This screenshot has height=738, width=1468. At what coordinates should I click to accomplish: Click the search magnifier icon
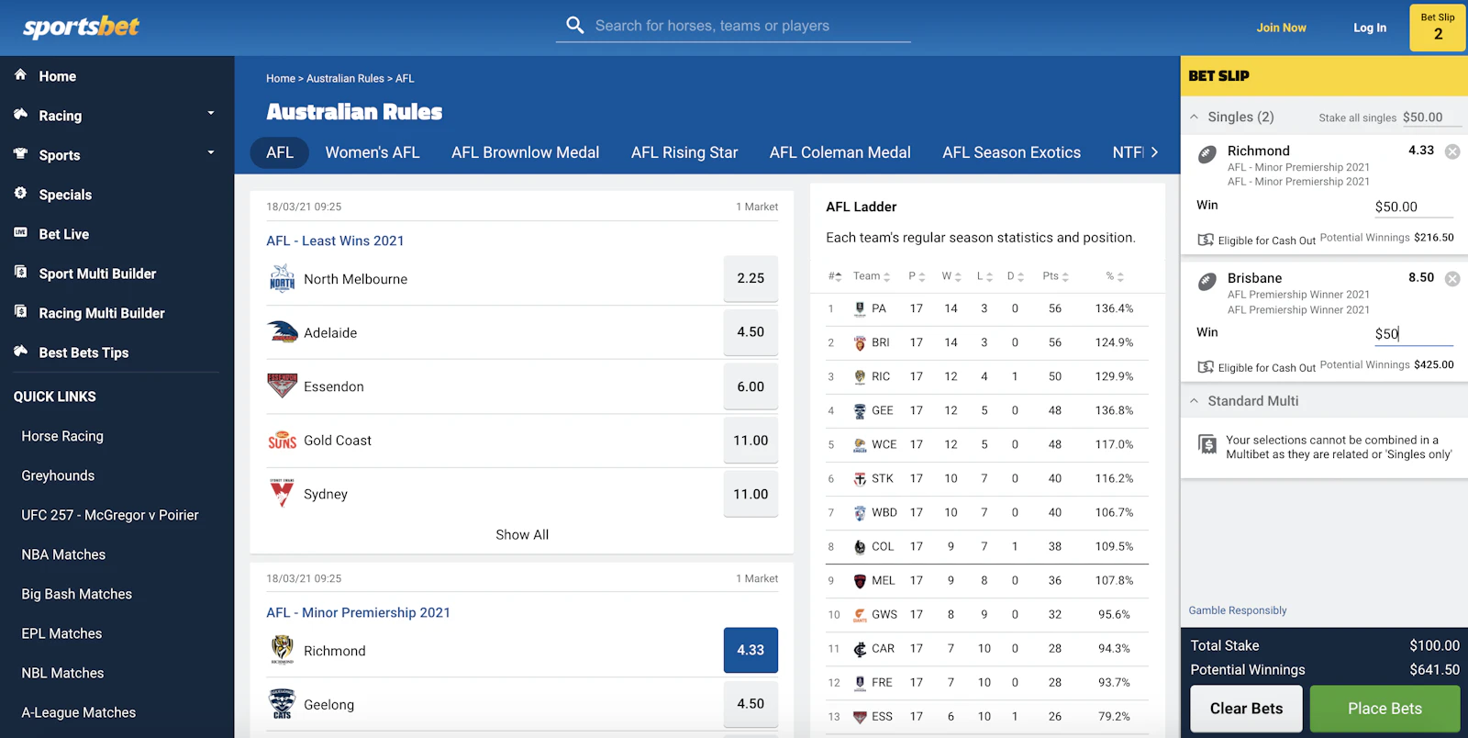(x=575, y=26)
